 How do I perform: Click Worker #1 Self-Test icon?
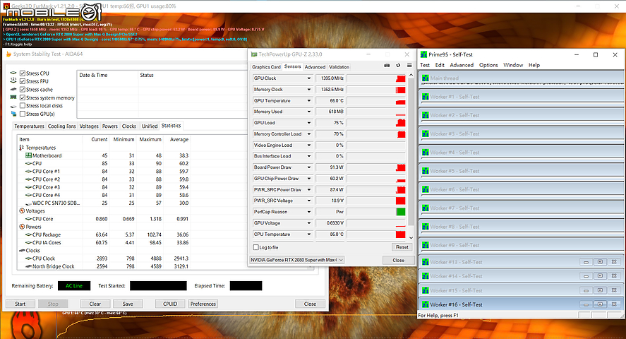[425, 97]
